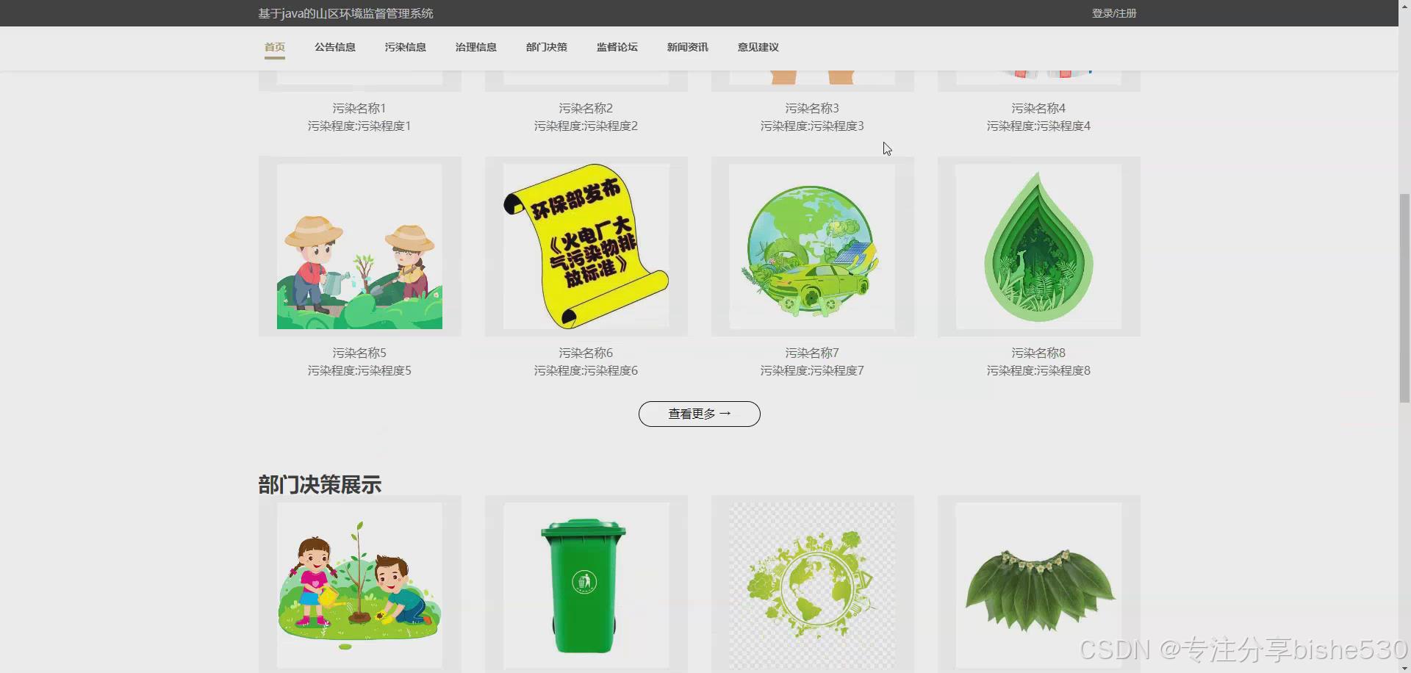Open green trash bin decision thumbnail
The image size is (1411, 673).
(x=586, y=585)
